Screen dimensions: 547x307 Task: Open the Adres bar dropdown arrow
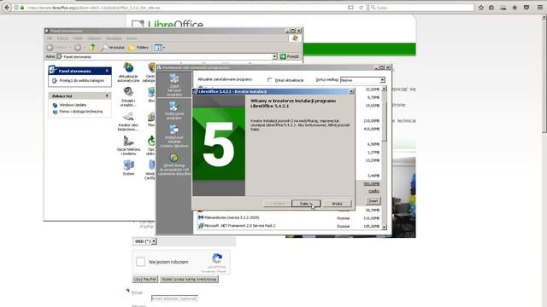274,56
